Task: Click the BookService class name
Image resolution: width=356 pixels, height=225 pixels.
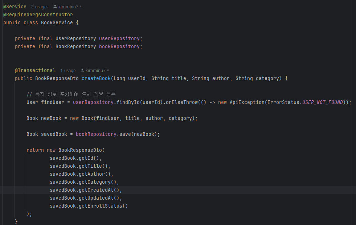Action: tap(57, 23)
